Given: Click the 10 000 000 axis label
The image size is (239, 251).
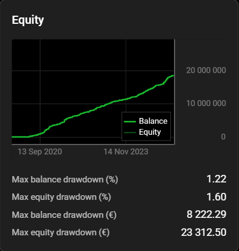Looking at the screenshot, I should (206, 103).
